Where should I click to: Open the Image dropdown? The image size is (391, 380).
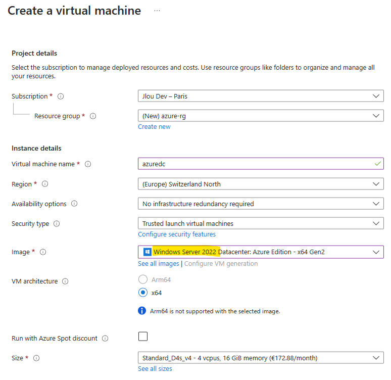[x=261, y=252]
